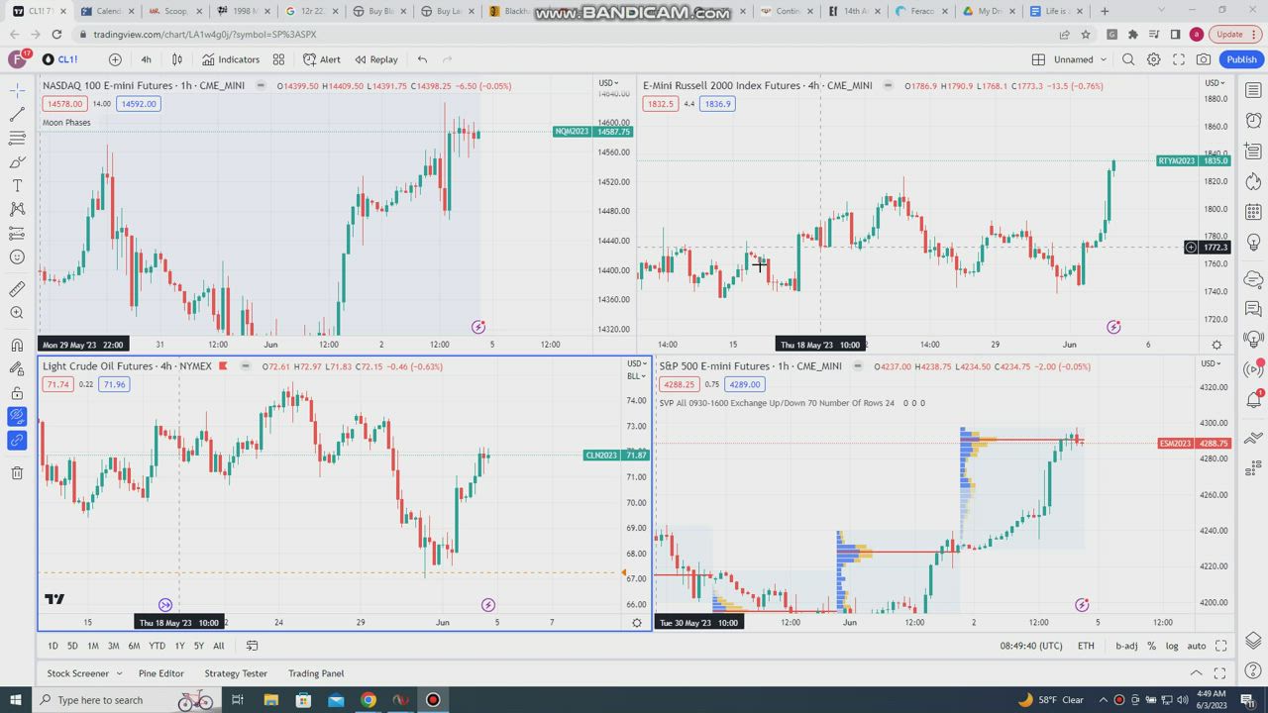Open chart settings gear icon
The height and width of the screenshot is (713, 1268).
coord(1153,59)
